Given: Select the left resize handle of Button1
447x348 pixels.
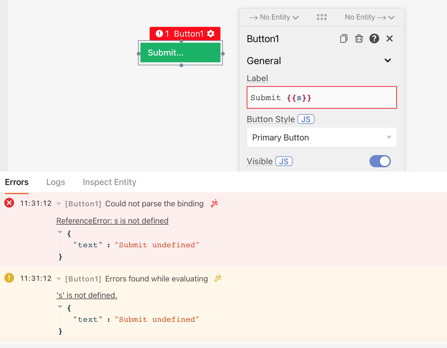Looking at the screenshot, I should (x=139, y=54).
